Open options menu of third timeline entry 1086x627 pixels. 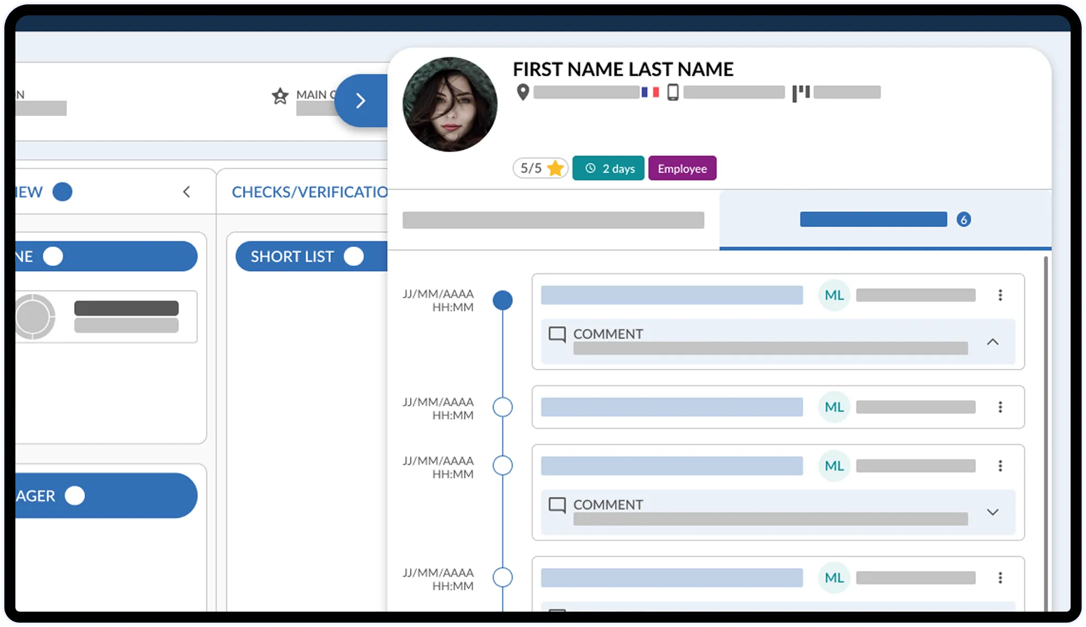coord(1000,466)
